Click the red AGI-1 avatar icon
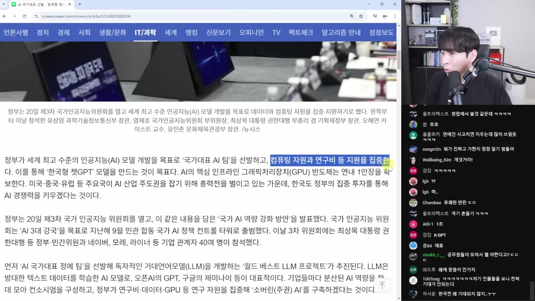Viewport: 535px width, 301px height. [413, 224]
